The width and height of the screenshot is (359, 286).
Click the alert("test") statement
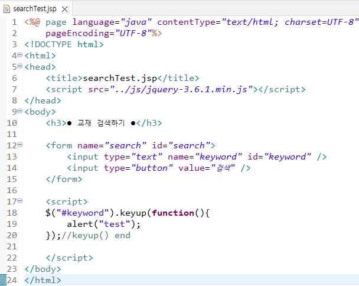103,224
